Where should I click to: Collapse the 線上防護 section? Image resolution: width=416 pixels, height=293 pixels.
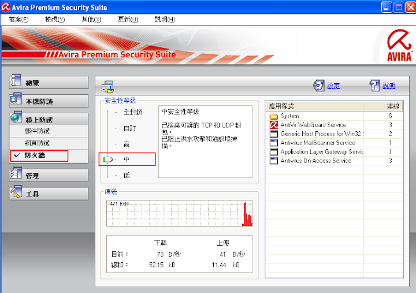click(x=49, y=120)
